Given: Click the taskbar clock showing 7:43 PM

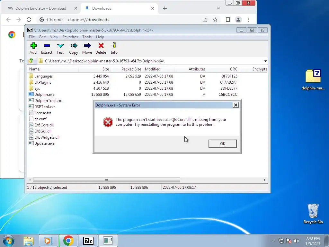Looking at the screenshot, I should (x=313, y=241).
